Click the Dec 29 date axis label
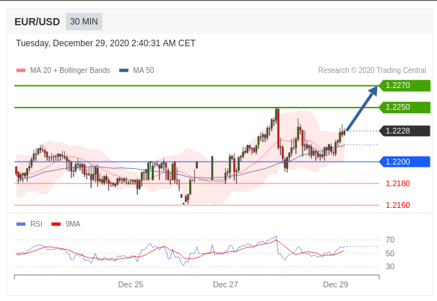The image size is (437, 301). pyautogui.click(x=336, y=284)
